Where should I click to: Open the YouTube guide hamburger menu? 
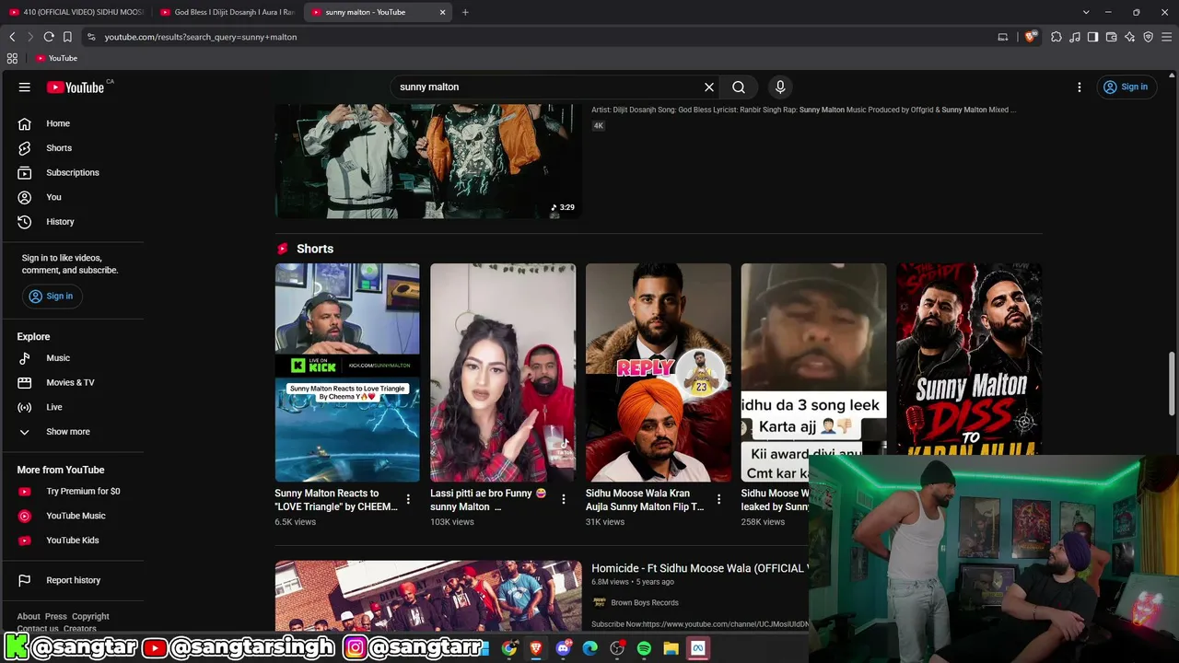[x=25, y=87]
